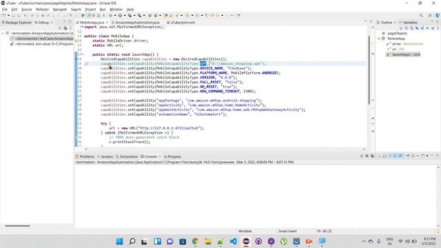Click the Debug bug icon in toolbar
The height and width of the screenshot is (248, 441).
click(x=110, y=15)
